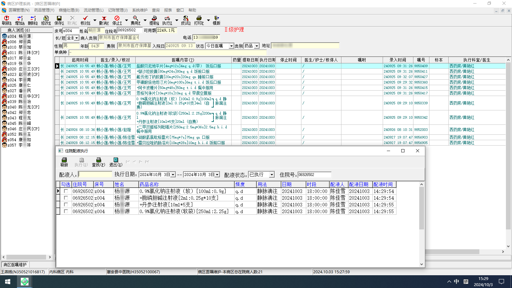Tick the checkbox for 0.9%氯化钠注射液（软）[100ml:0.9g] row
The width and height of the screenshot is (512, 288).
click(x=66, y=191)
